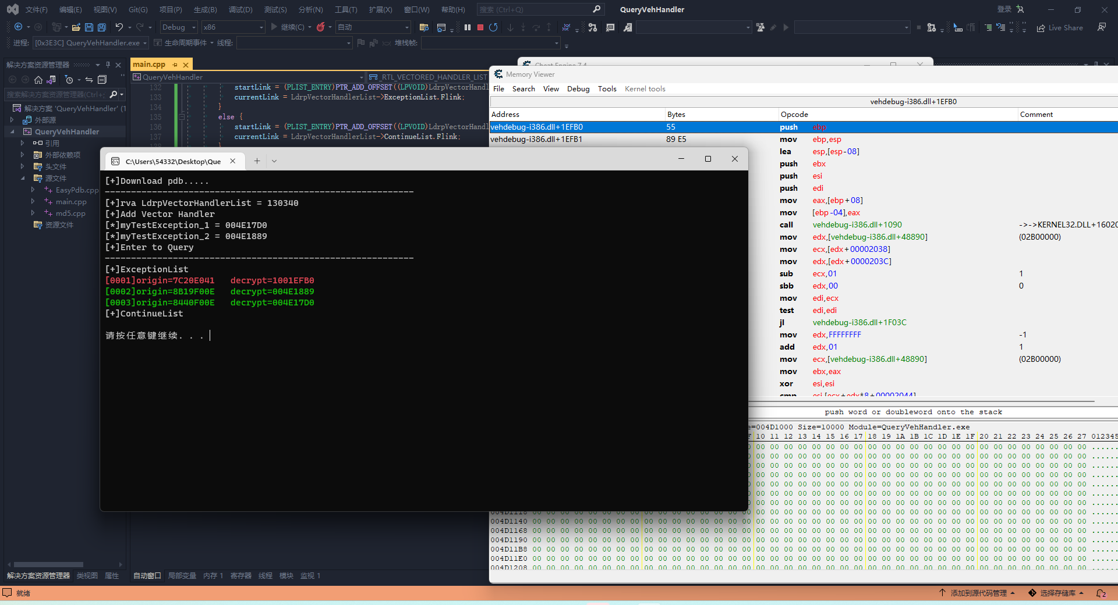Select md5.cpp in Solution Explorer
This screenshot has height=605, width=1118.
70,213
